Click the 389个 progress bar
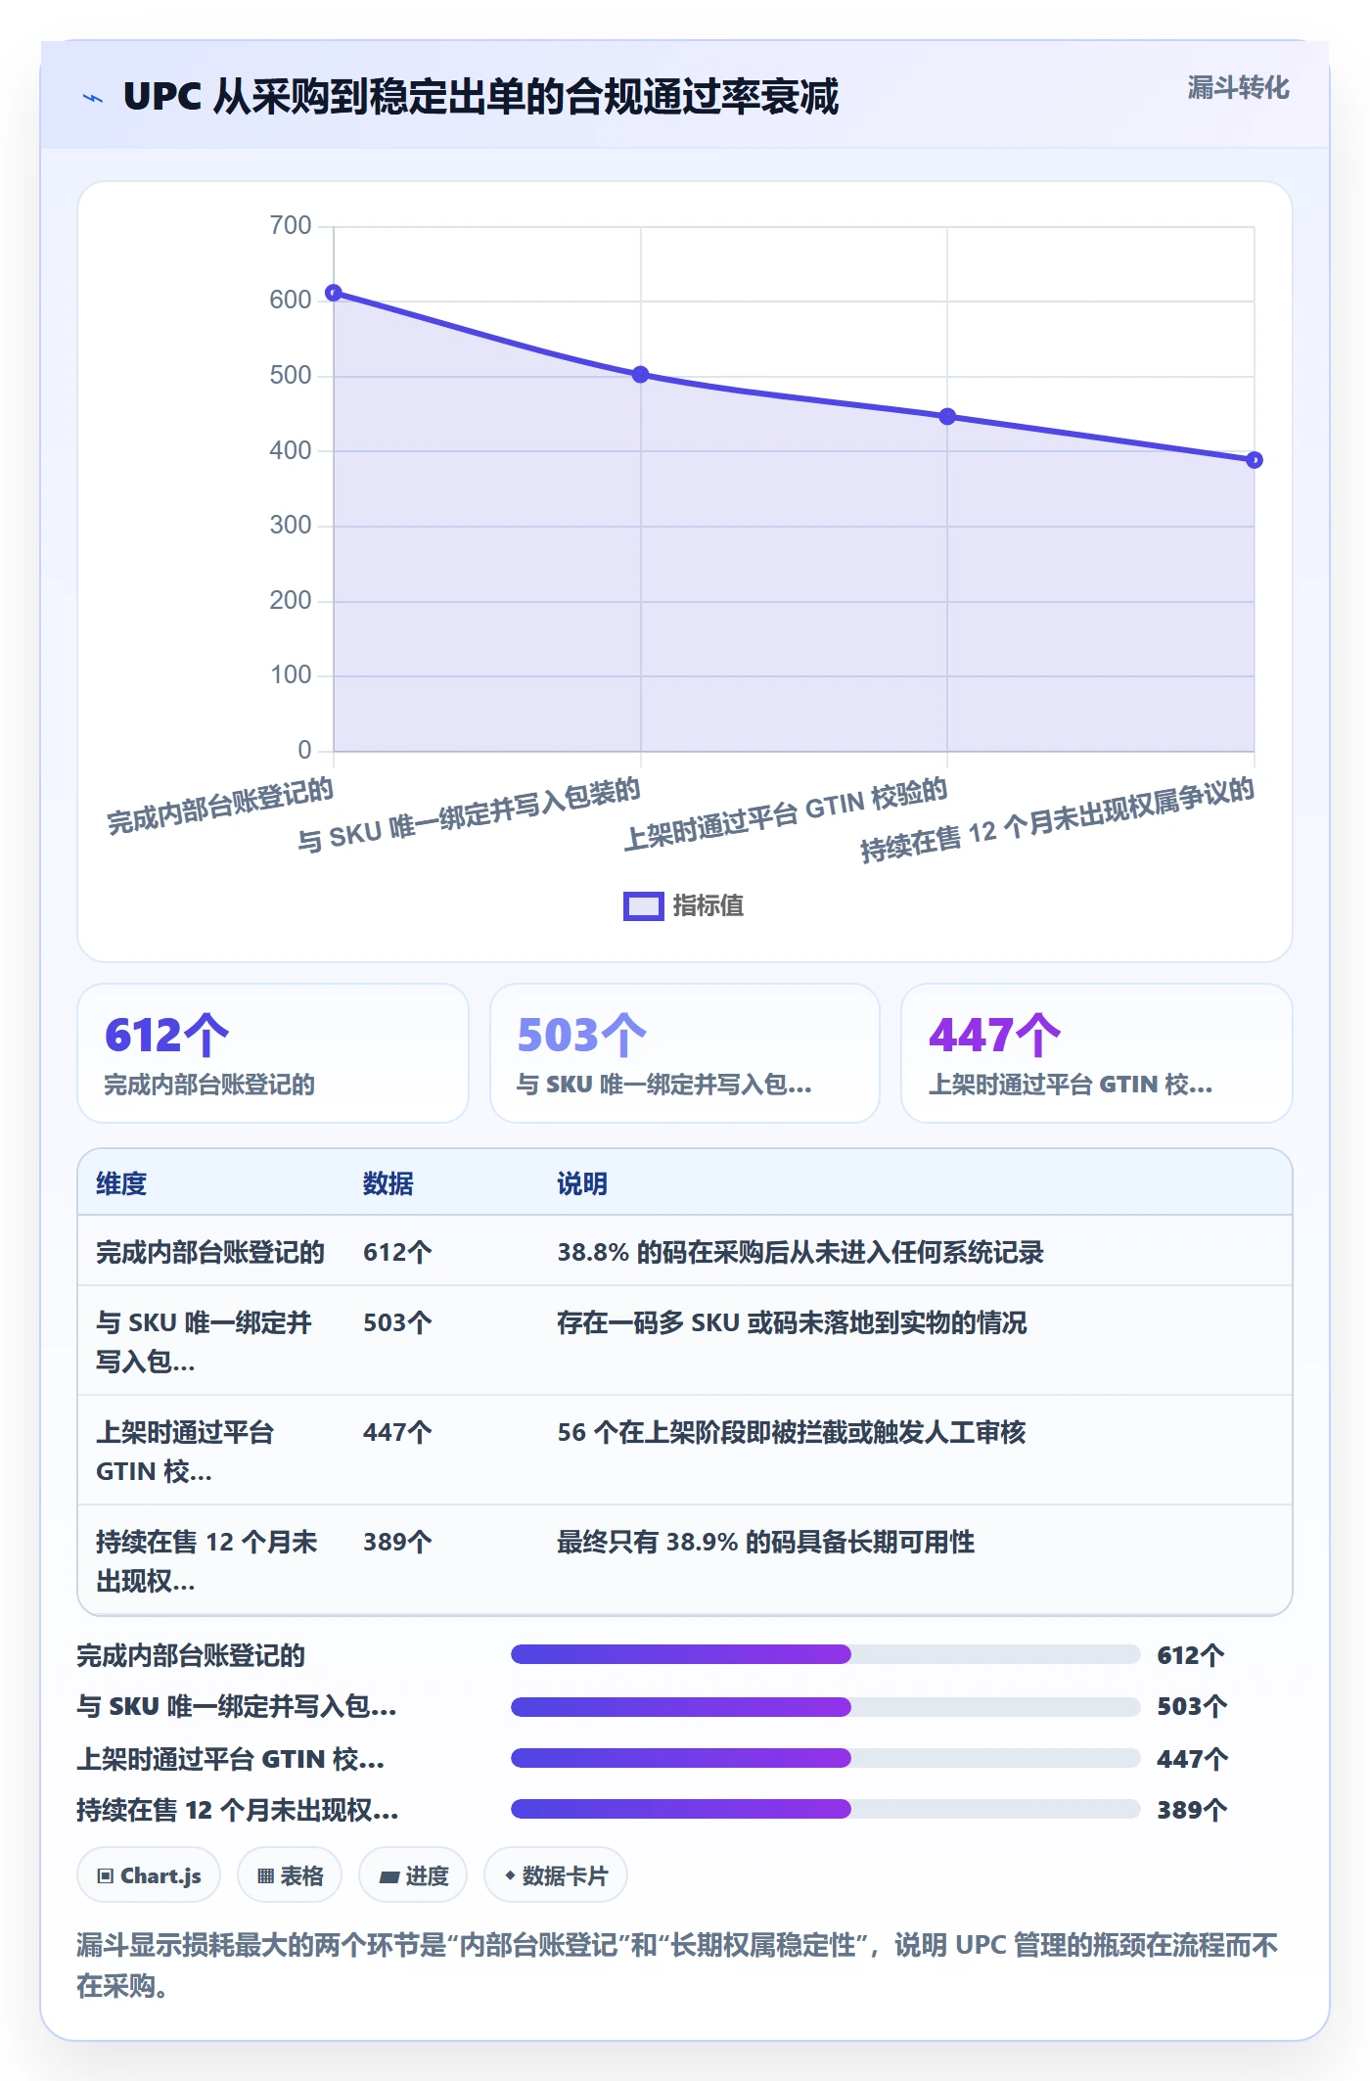 825,1810
